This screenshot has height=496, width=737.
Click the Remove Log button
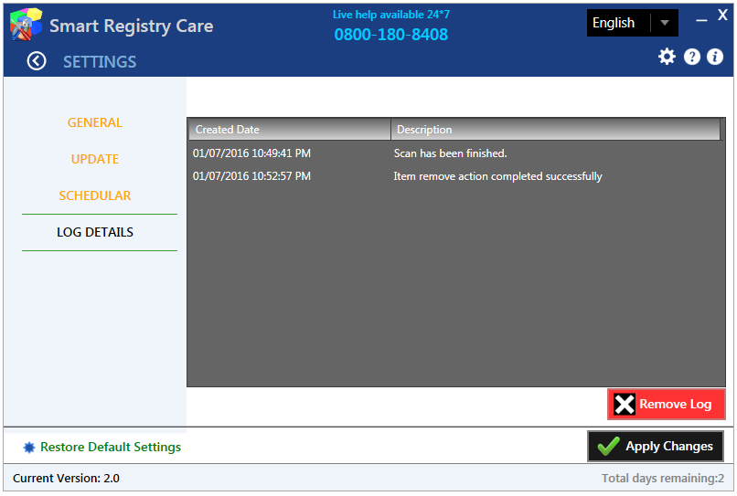pos(667,404)
